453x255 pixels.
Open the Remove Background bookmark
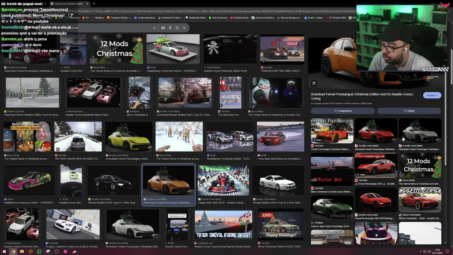click(x=289, y=18)
